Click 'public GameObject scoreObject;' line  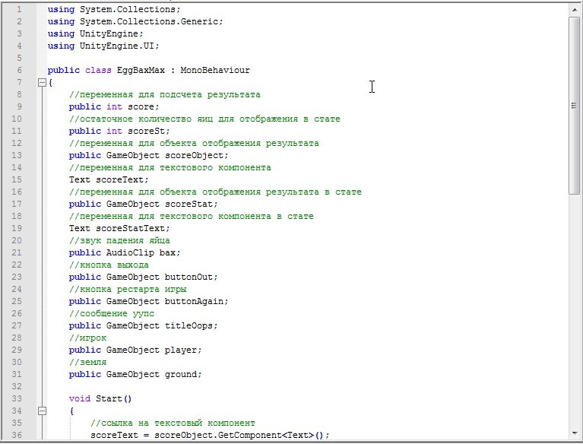pos(149,155)
